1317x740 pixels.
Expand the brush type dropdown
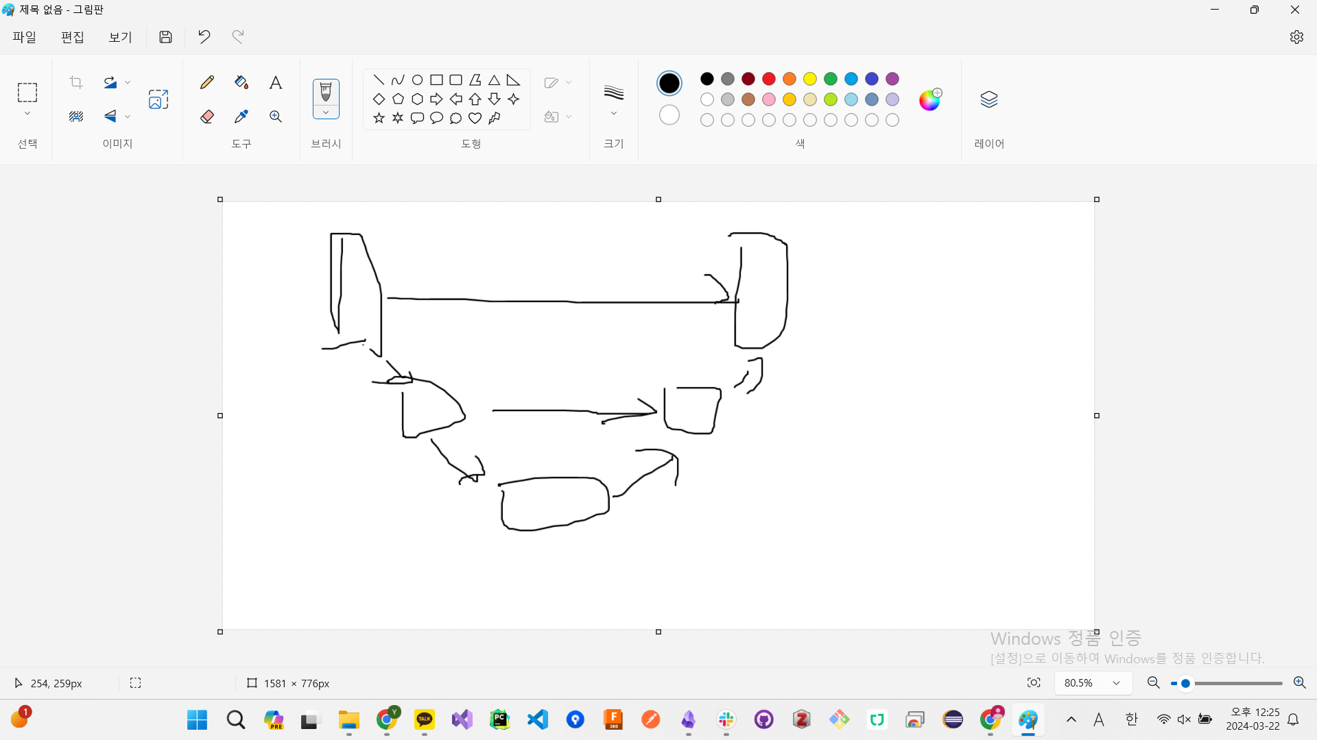pyautogui.click(x=326, y=112)
